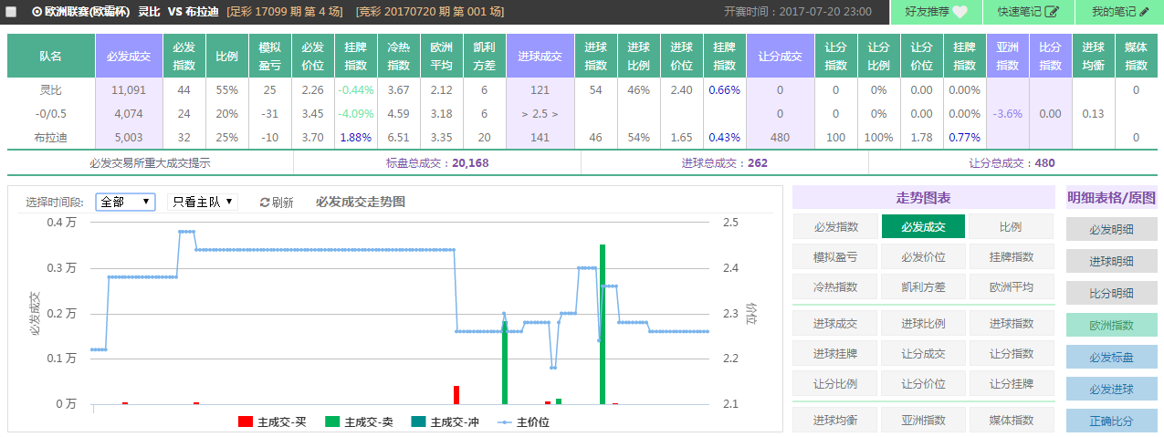Image resolution: width=1164 pixels, height=437 pixels.
Task: Open the 欧洲指数 detail button
Action: pos(1111,325)
